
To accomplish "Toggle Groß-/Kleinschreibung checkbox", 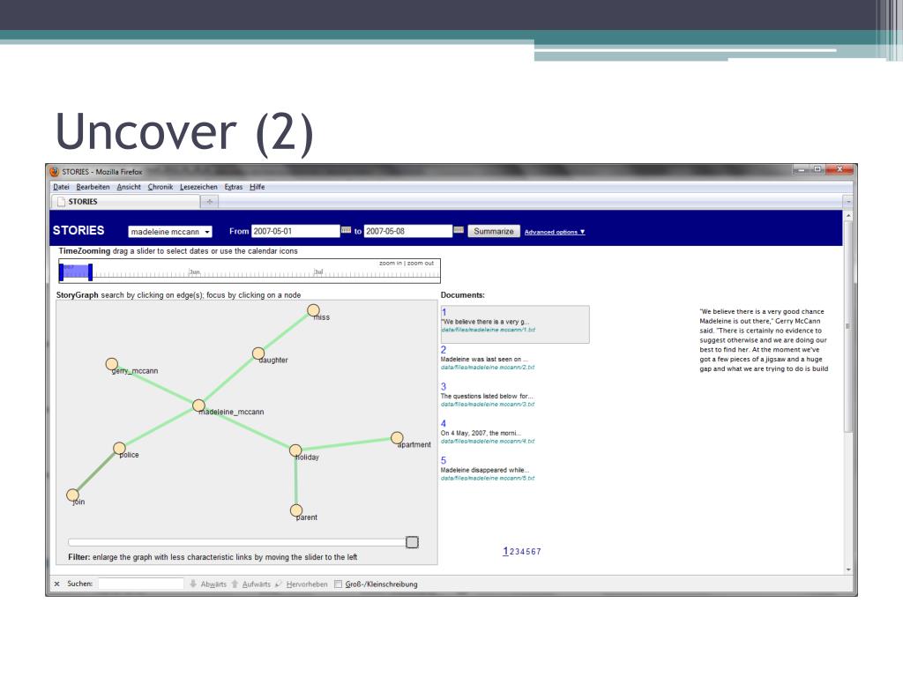I will click(x=338, y=584).
